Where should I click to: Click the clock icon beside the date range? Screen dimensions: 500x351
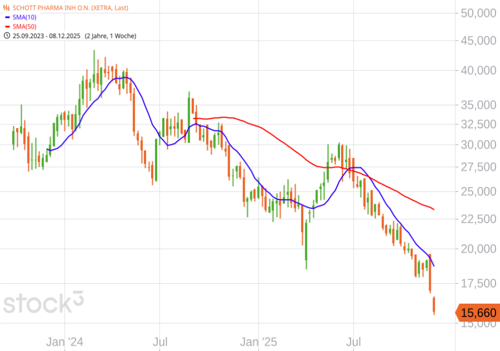7,36
